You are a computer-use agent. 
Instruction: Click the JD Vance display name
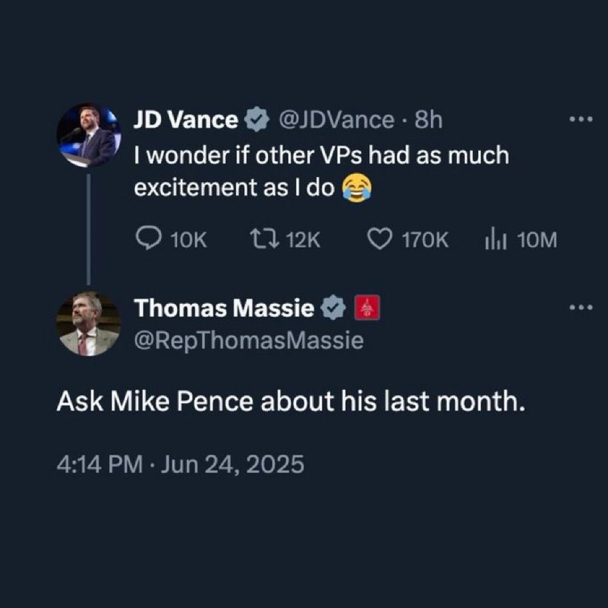185,120
